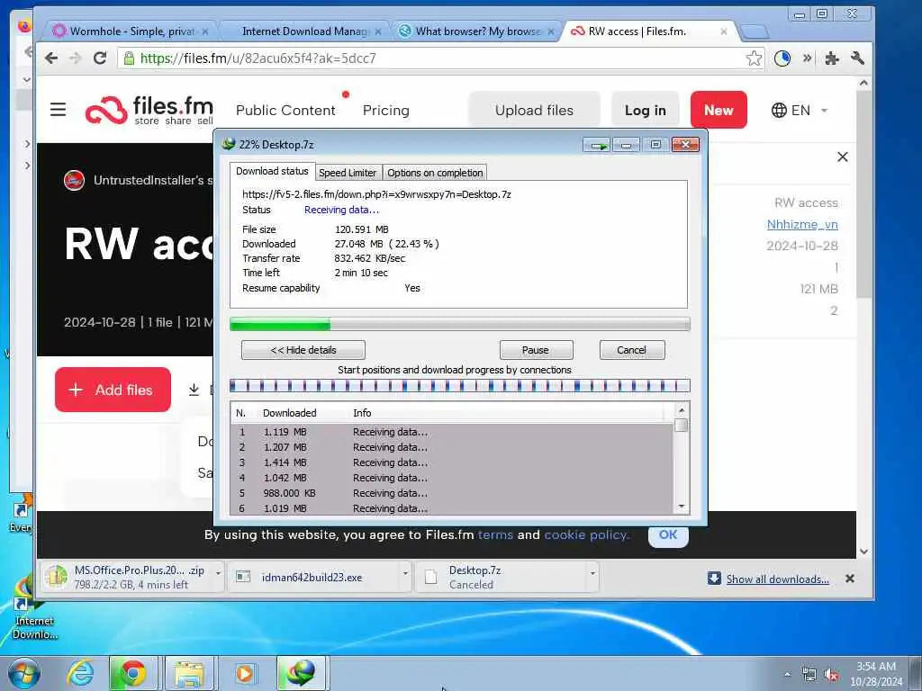Click the Desktop.7z Canceled download item
Screen dimensions: 922x691
coord(501,577)
